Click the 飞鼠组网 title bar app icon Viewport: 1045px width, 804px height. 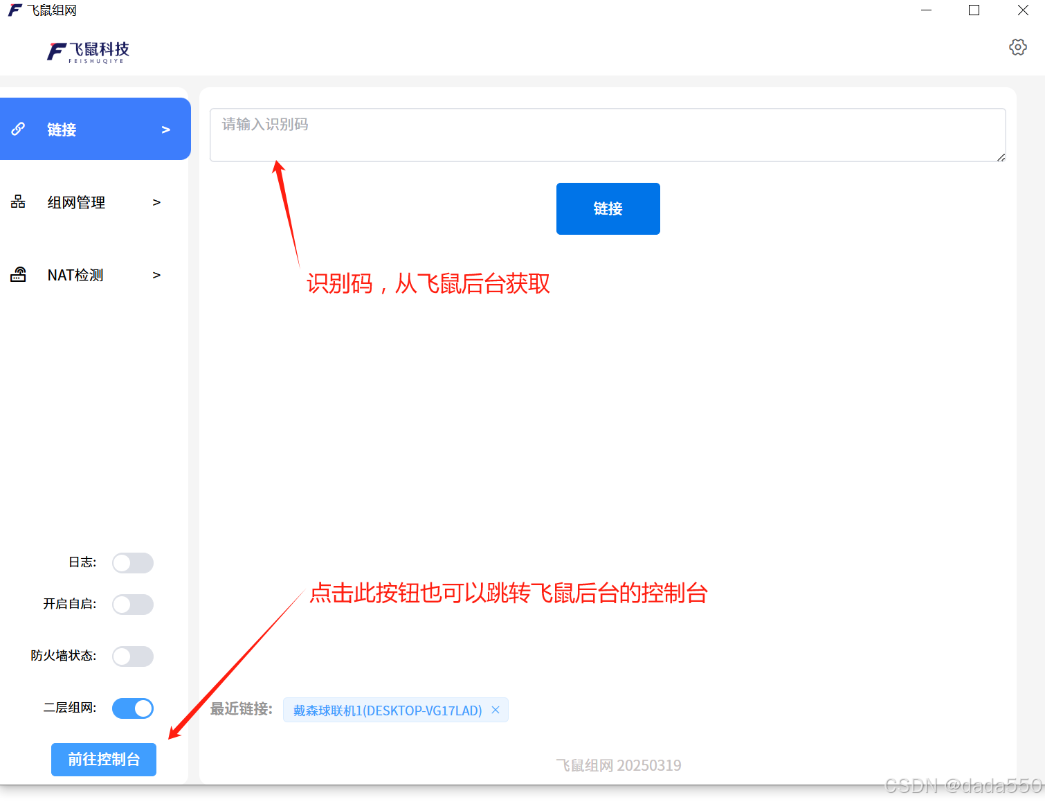click(15, 10)
